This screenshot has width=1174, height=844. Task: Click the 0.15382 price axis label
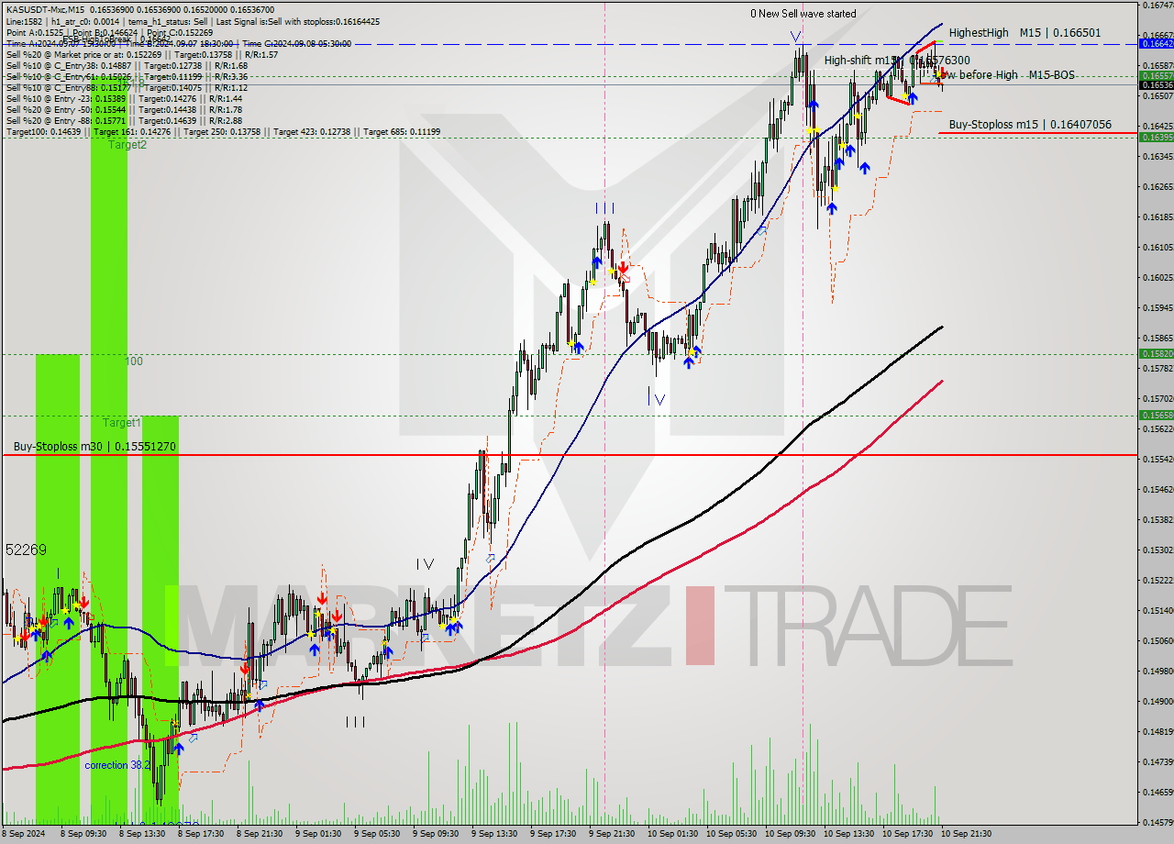(x=1156, y=519)
